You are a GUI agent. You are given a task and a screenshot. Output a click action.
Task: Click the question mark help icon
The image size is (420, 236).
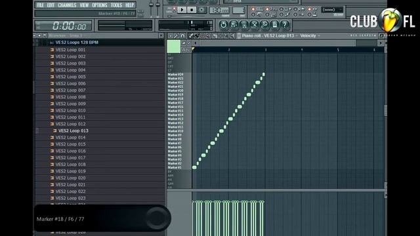285,25
